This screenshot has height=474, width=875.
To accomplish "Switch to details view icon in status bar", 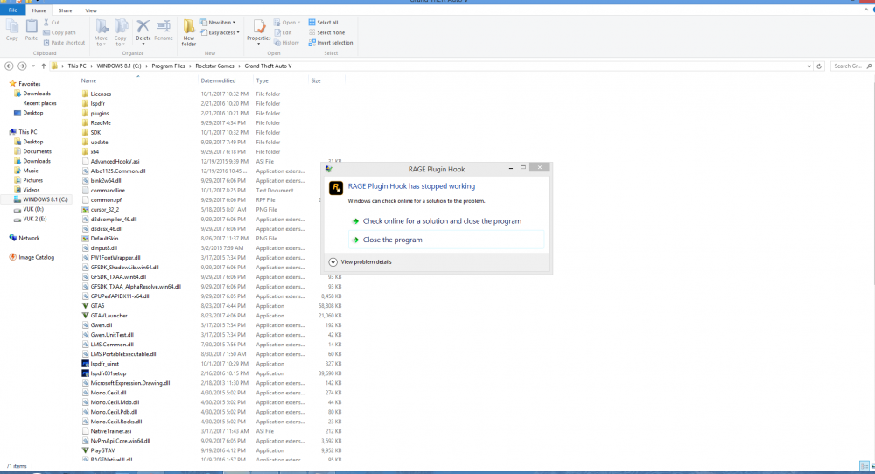I will (x=864, y=466).
